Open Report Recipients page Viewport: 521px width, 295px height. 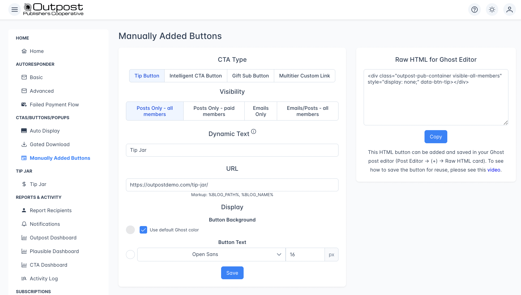(51, 210)
